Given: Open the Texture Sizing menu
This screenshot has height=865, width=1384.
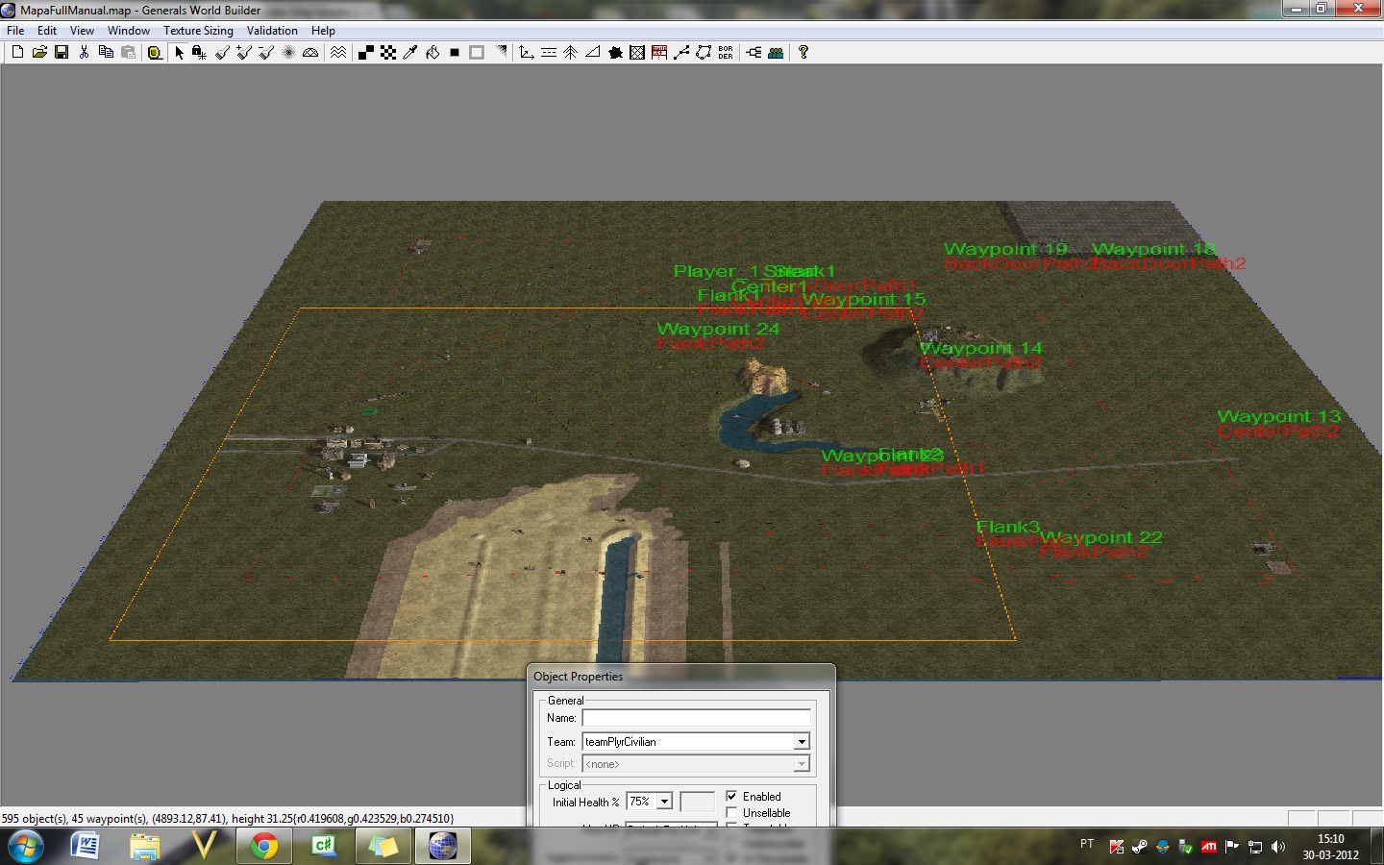Looking at the screenshot, I should [198, 31].
